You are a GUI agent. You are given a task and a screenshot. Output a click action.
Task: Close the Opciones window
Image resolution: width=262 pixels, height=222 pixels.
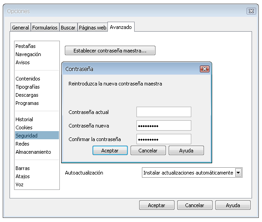click(251, 11)
